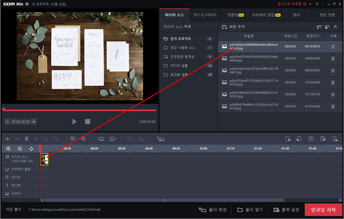Toggle the image file filter icon
Viewport: 344px width, 219px height.
point(328,27)
